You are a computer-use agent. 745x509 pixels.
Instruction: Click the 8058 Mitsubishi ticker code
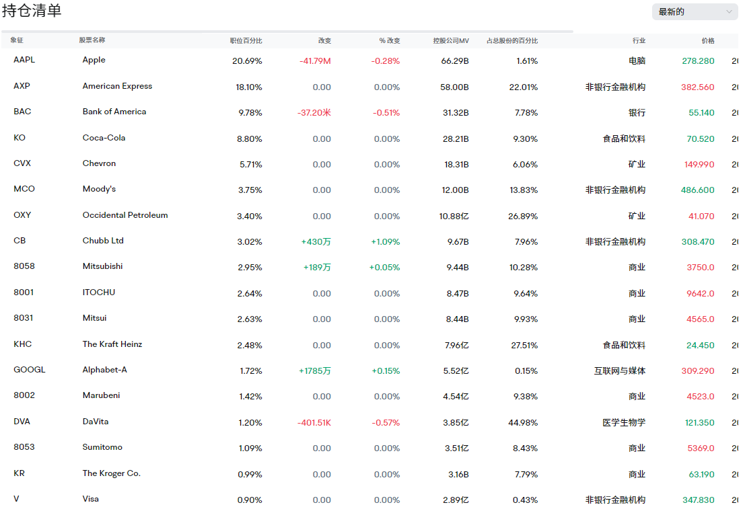coord(24,266)
